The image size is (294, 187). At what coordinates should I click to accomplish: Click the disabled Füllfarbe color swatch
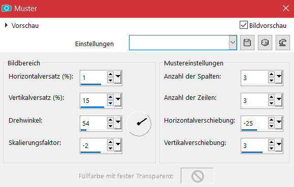(197, 176)
